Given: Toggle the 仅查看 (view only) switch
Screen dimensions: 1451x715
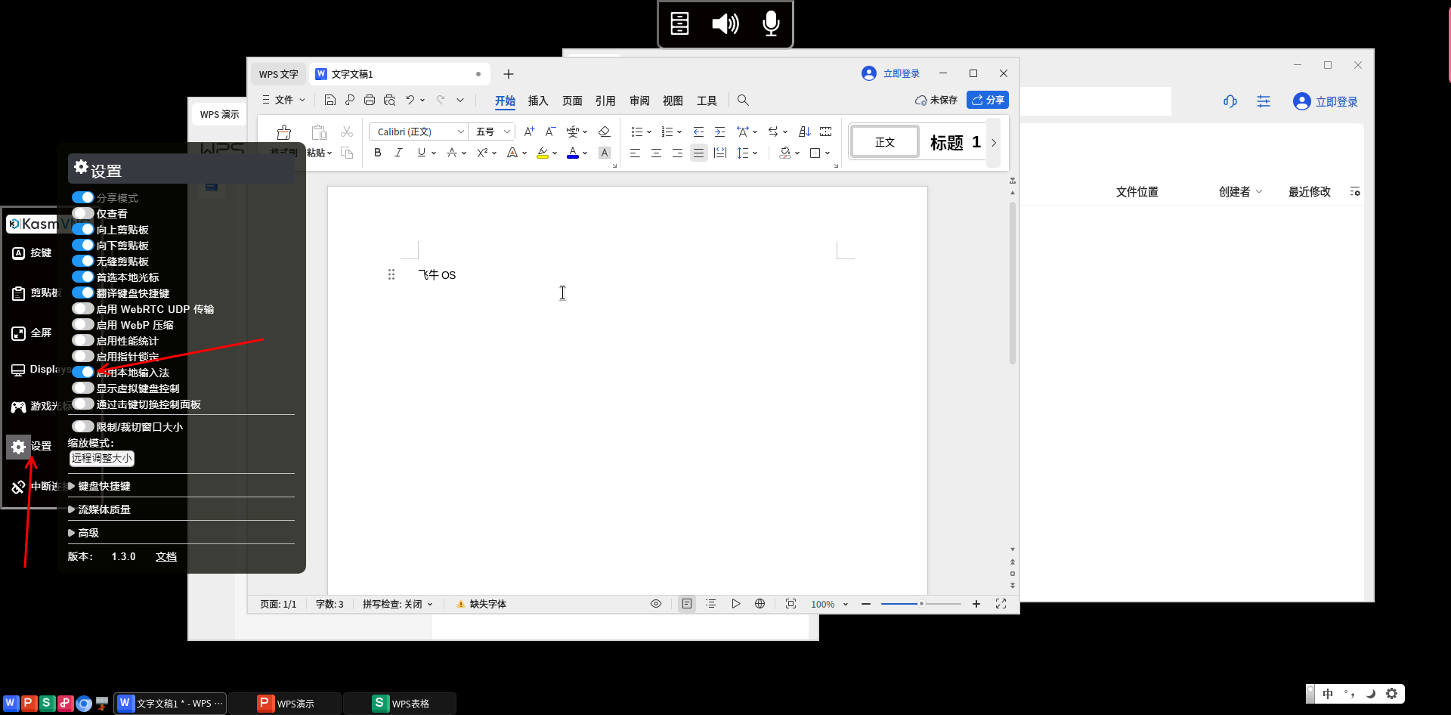Looking at the screenshot, I should click(x=83, y=213).
